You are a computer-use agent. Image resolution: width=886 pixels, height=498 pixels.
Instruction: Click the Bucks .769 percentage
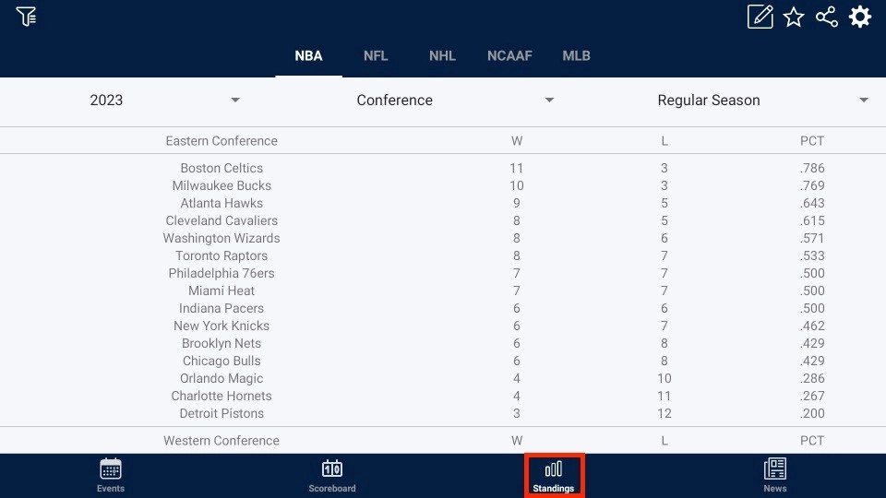pos(812,185)
